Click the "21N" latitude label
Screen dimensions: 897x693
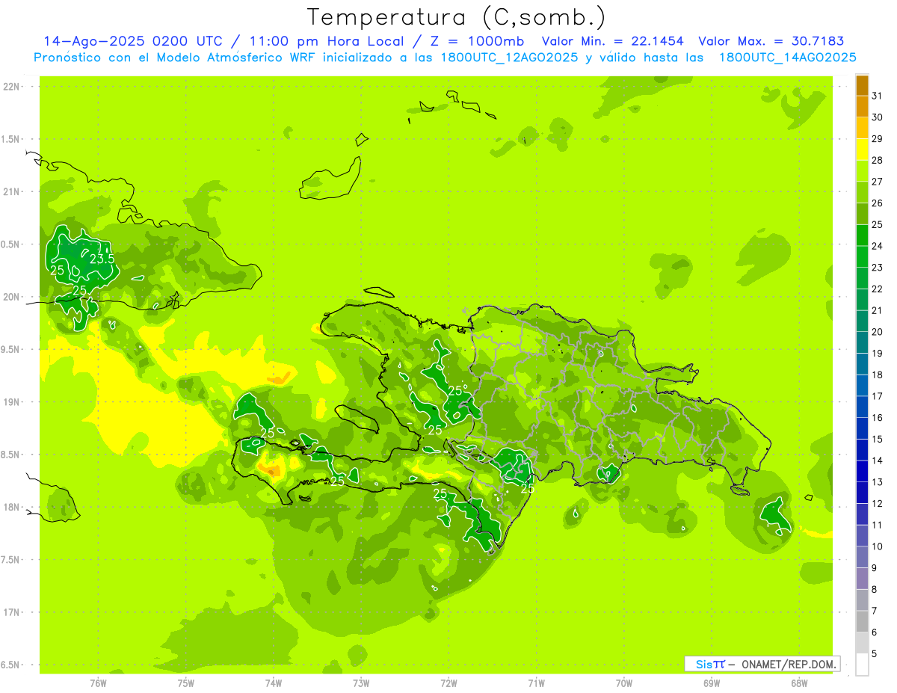tap(10, 192)
